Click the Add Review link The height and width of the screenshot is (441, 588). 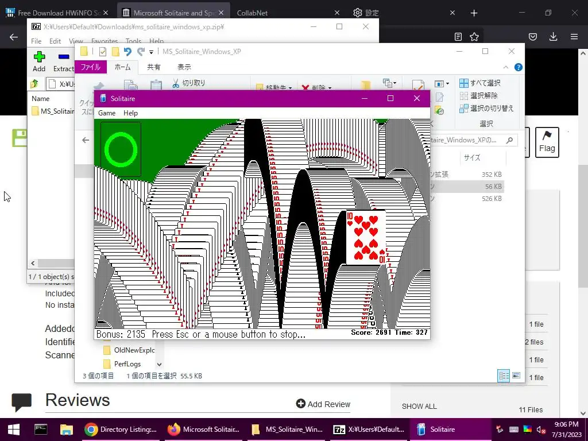tap(323, 404)
